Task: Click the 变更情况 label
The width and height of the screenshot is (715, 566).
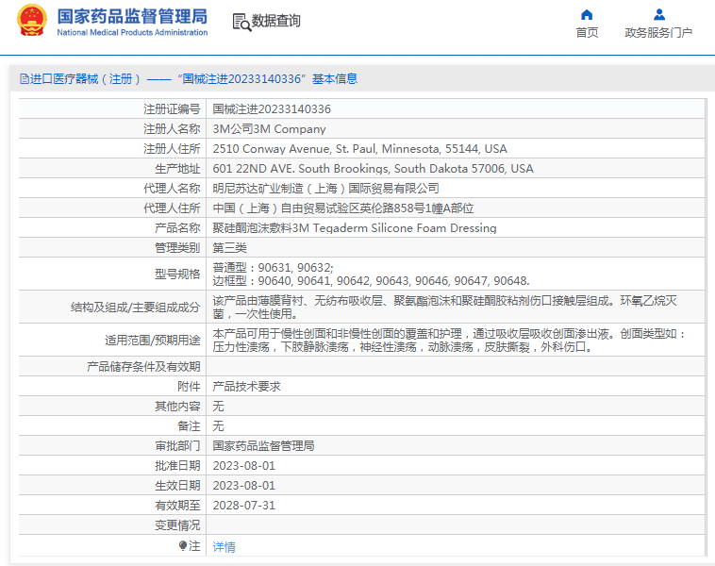Action: click(177, 524)
